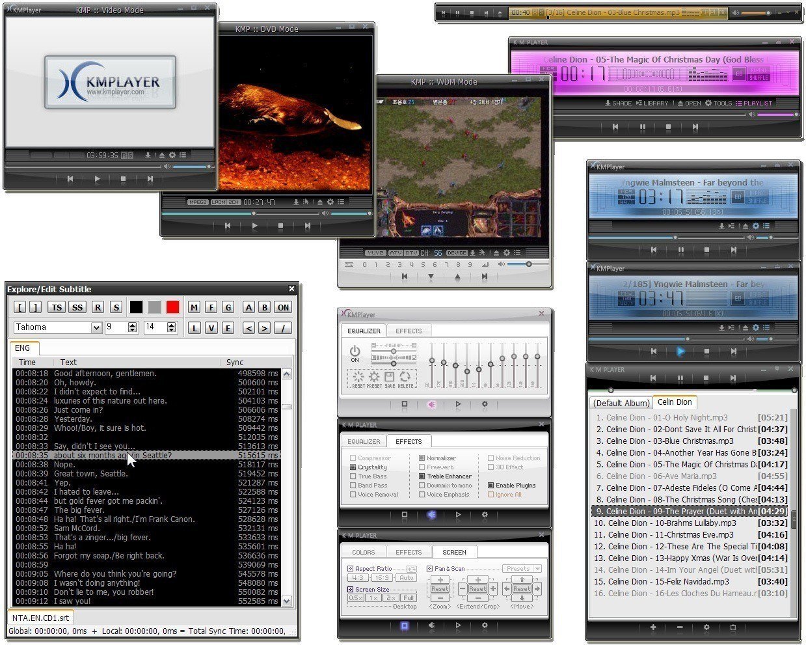Pick the red color swatch
The height and width of the screenshot is (645, 806).
(172, 307)
